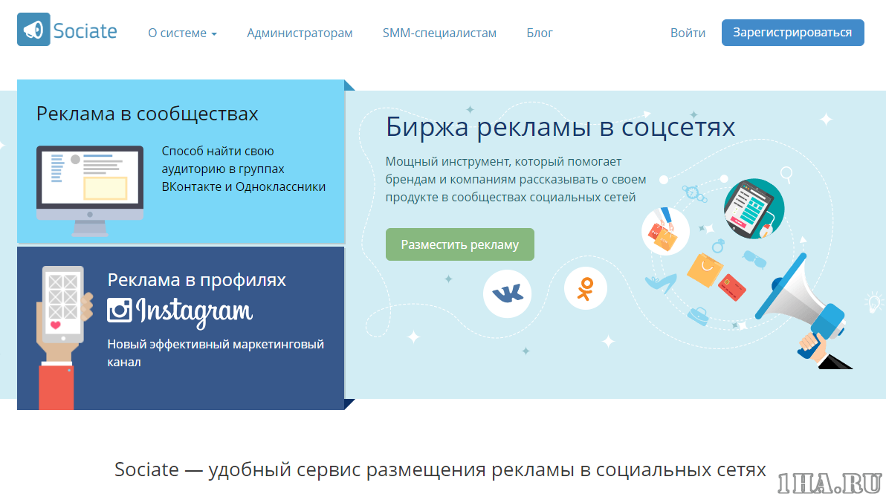Screen dimensions: 886x494
Task: Select the "Реклама в сообществах" panel heading
Action: 147,114
